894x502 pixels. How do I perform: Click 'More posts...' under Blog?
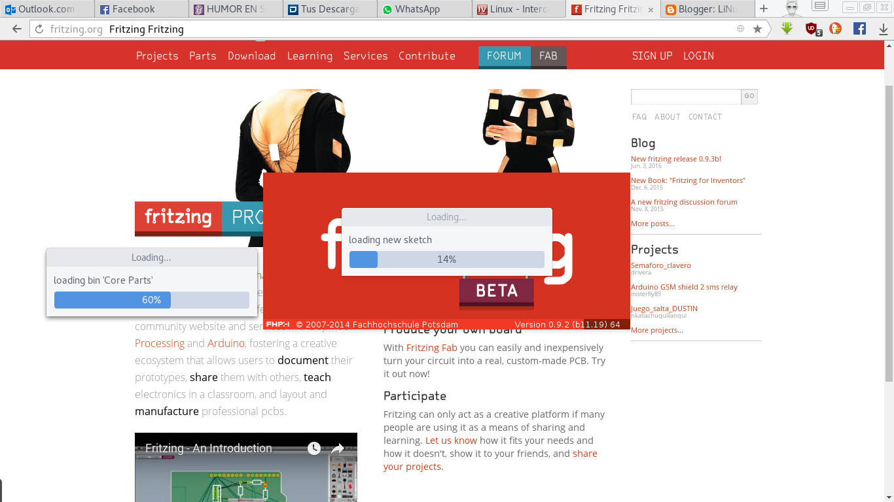[653, 224]
